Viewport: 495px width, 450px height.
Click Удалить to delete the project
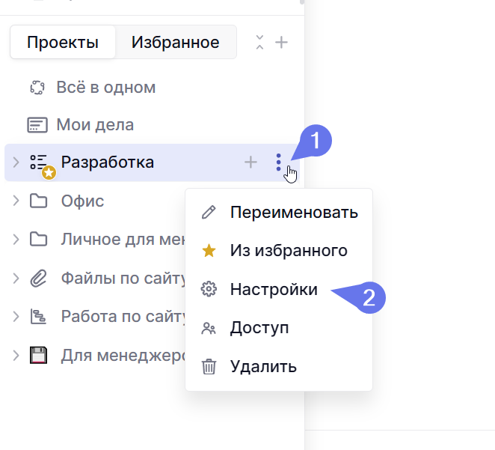pyautogui.click(x=262, y=367)
